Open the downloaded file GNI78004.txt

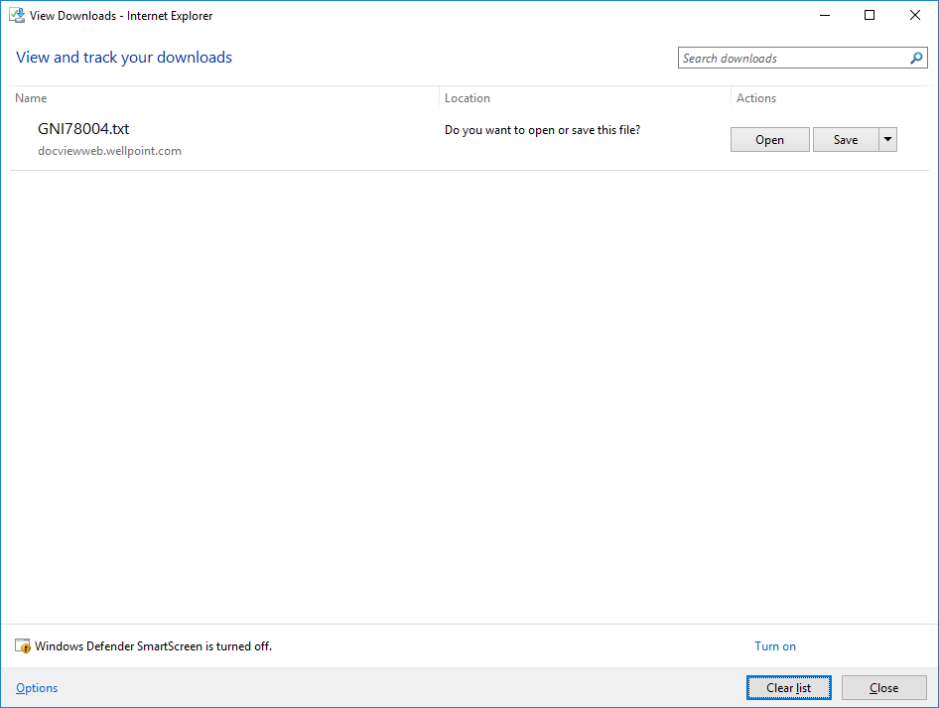point(769,139)
